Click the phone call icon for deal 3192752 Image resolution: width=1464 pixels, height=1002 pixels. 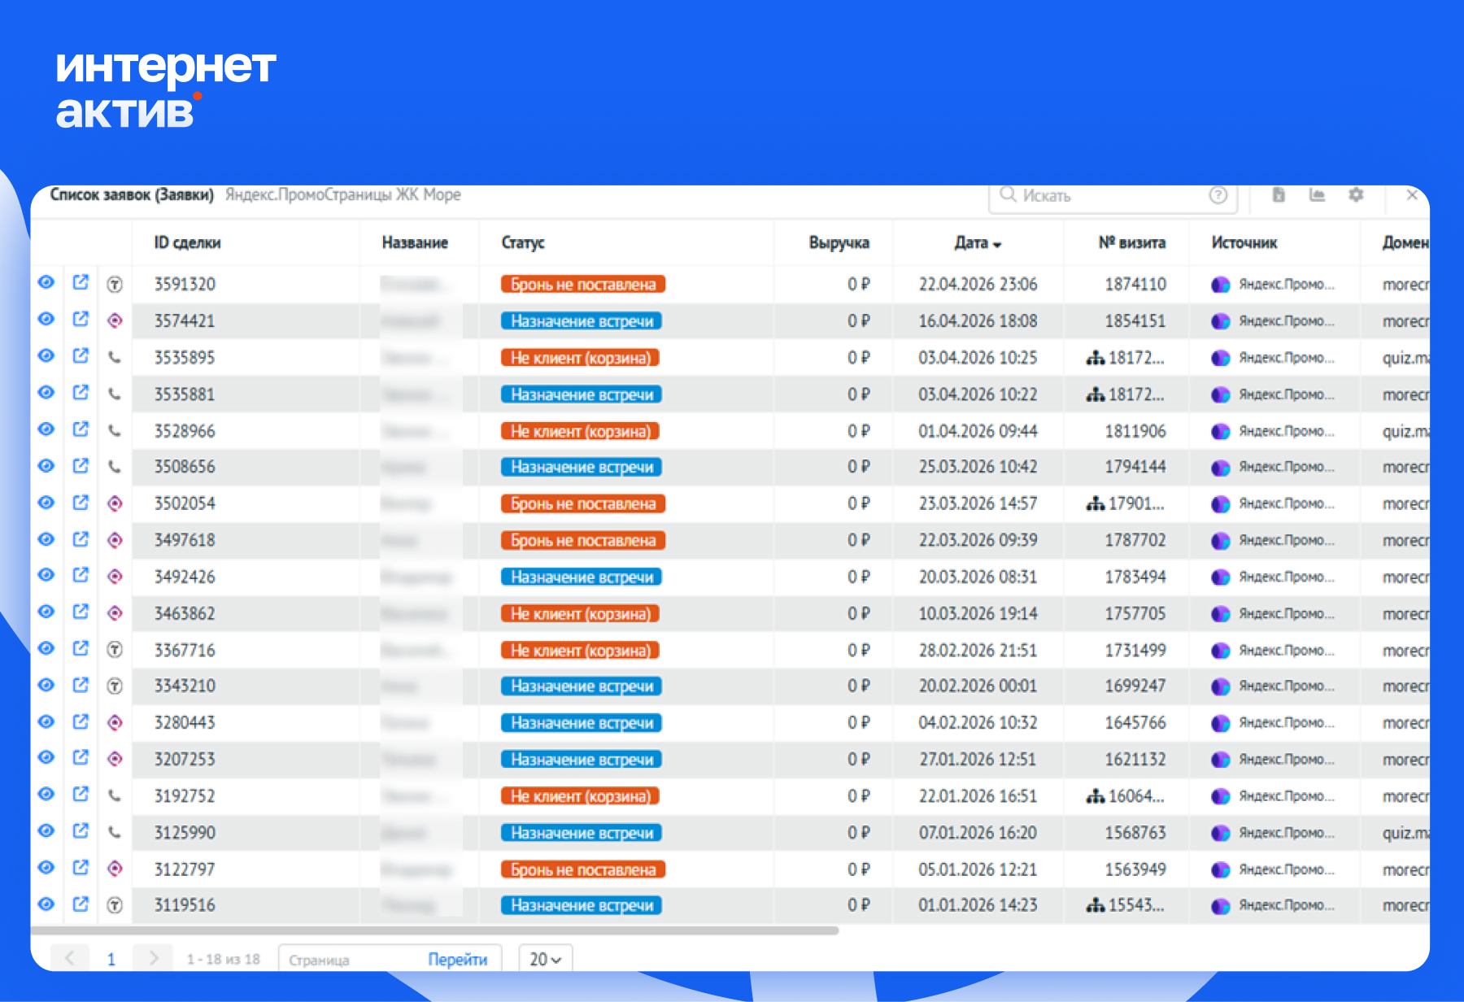pyautogui.click(x=115, y=795)
